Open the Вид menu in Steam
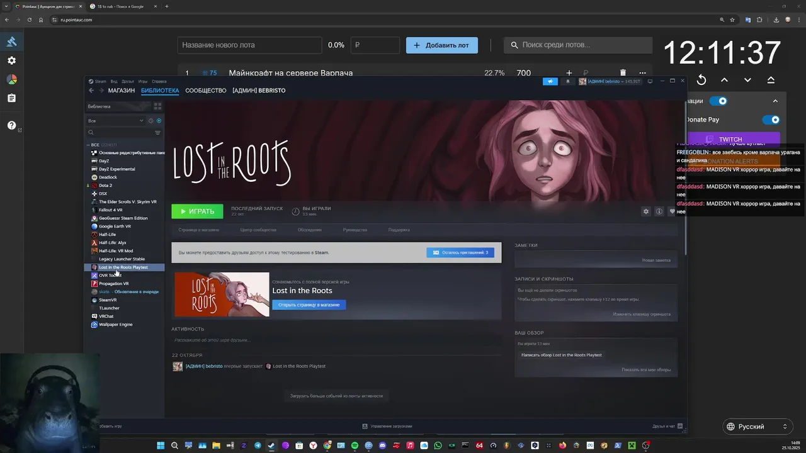 coord(114,81)
